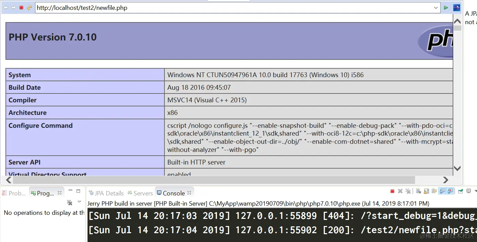Click the Configure Command label
477x242 pixels.
point(41,125)
